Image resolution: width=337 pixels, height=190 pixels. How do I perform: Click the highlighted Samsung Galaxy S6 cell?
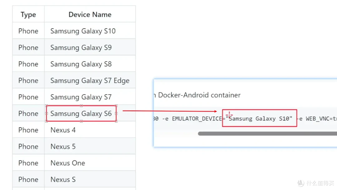click(x=81, y=113)
